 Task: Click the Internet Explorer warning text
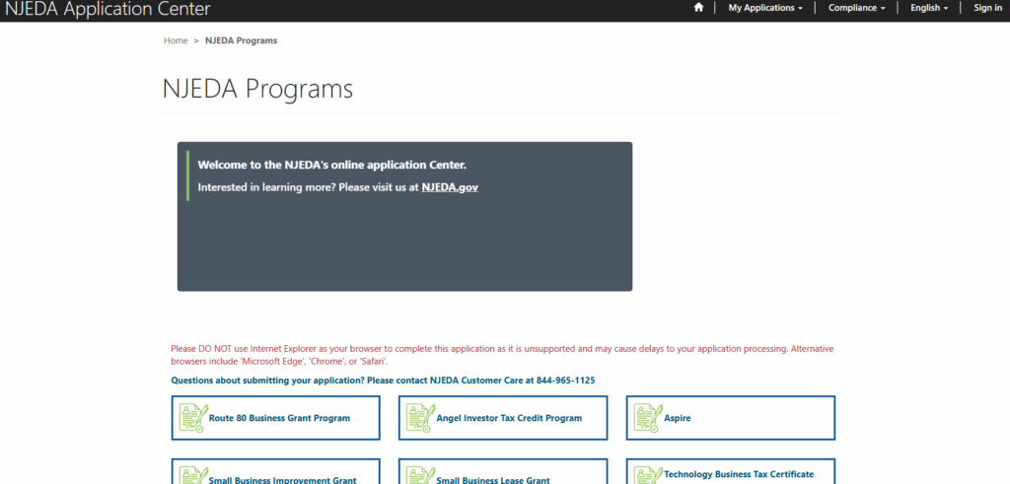pos(502,355)
